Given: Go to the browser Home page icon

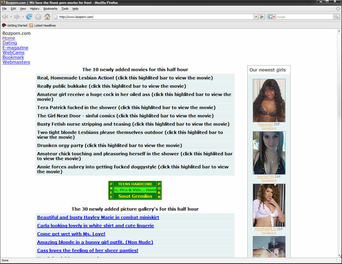Looking at the screenshot, I should [x=47, y=17].
